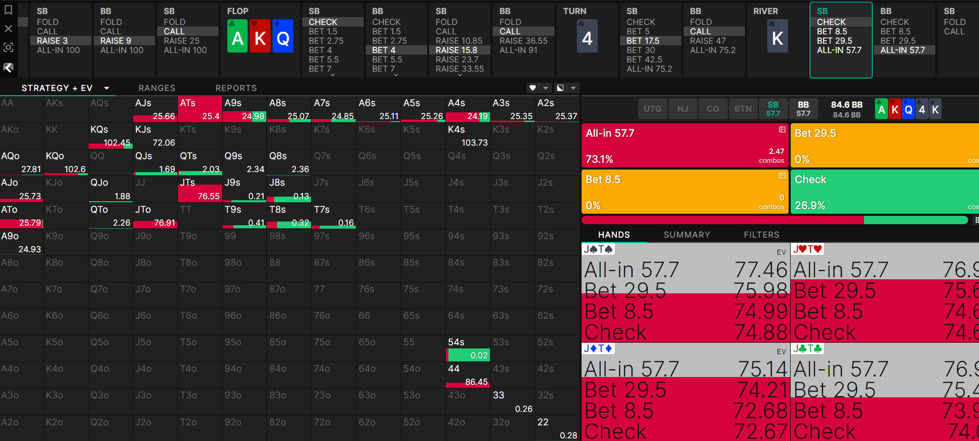Select the KQo cell in hand matrix
979x441 pixels.
tap(66, 162)
